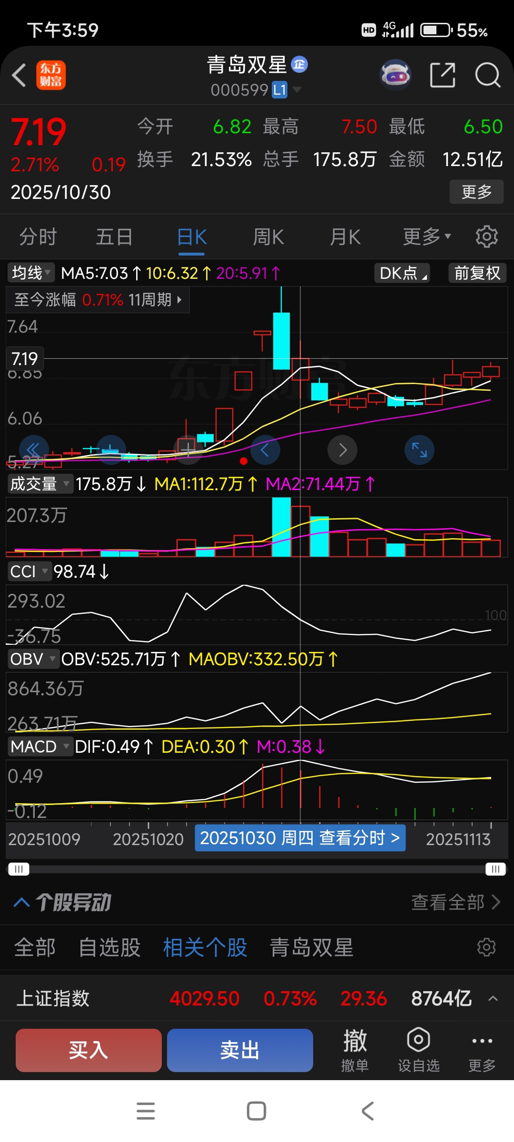Tap current price 7.19 headline
Viewport: 514px width, 1142px height.
tap(39, 132)
